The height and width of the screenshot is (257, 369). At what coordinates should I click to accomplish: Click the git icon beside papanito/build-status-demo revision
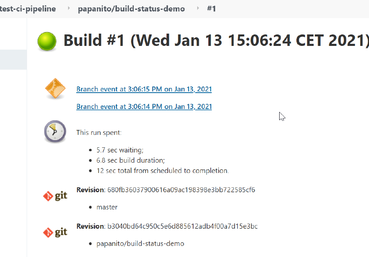(x=55, y=232)
